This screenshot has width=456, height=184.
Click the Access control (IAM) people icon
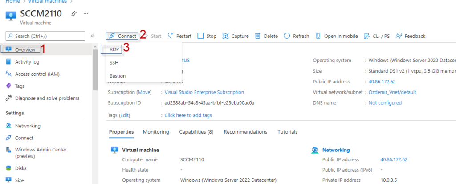pyautogui.click(x=8, y=74)
